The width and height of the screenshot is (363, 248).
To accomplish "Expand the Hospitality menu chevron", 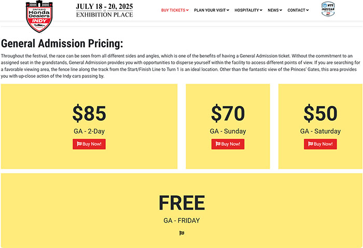I will point(261,10).
